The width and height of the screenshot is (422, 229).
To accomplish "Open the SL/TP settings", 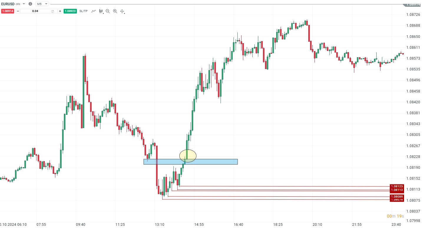I will point(83,11).
